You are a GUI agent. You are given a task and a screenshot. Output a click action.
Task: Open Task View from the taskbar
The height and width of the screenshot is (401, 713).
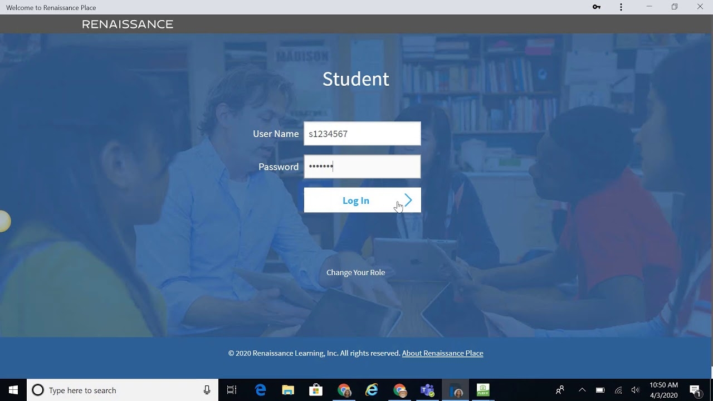pyautogui.click(x=231, y=390)
